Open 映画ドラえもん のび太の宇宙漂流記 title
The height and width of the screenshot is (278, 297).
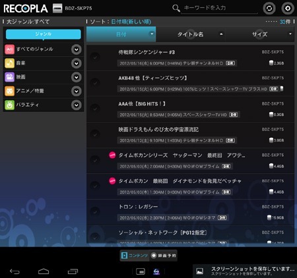pyautogui.click(x=158, y=130)
